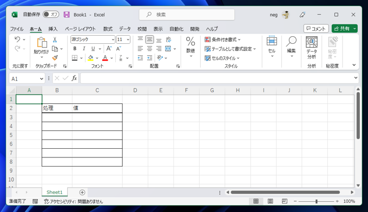Open the ファイル tab

[16, 29]
